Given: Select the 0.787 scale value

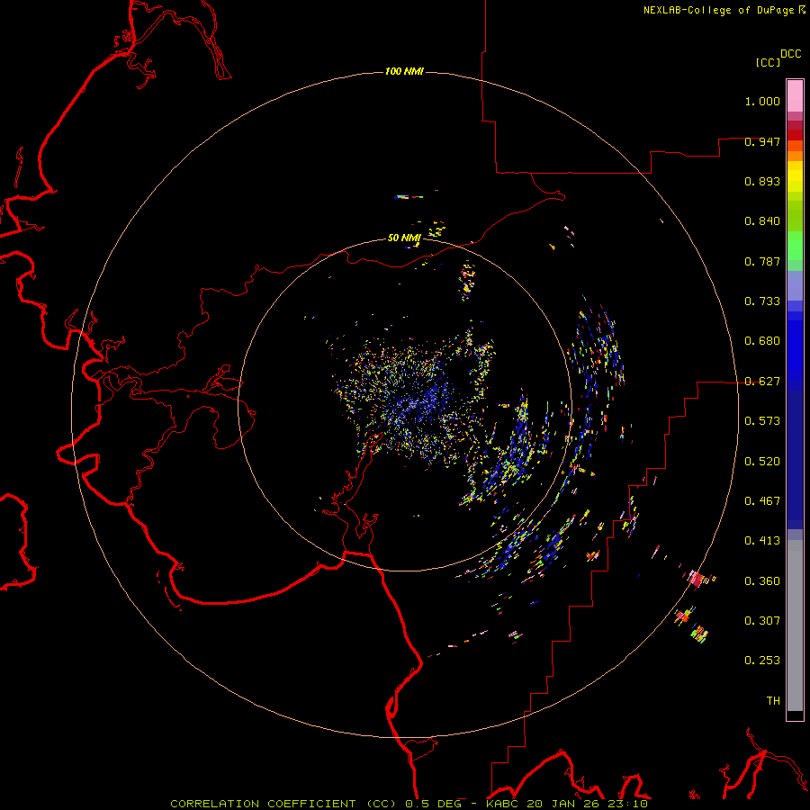Looking at the screenshot, I should [762, 261].
